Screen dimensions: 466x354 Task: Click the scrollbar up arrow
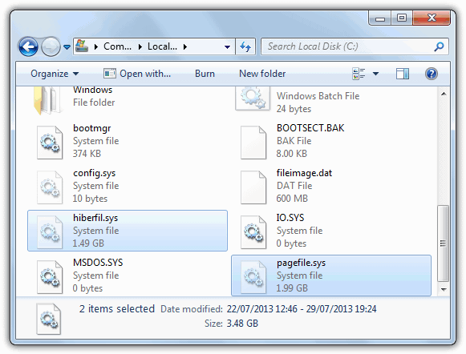(444, 94)
